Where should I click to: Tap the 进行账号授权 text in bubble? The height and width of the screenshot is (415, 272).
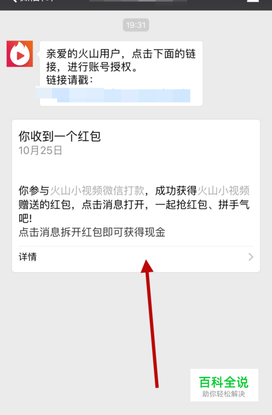pos(100,67)
